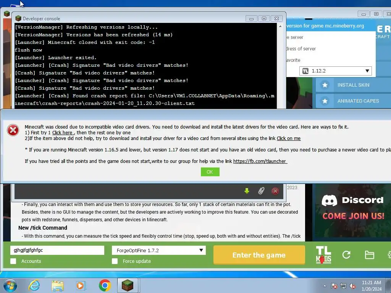Click the green download arrow in console
Image resolution: width=391 pixels, height=293 pixels.
tap(247, 191)
